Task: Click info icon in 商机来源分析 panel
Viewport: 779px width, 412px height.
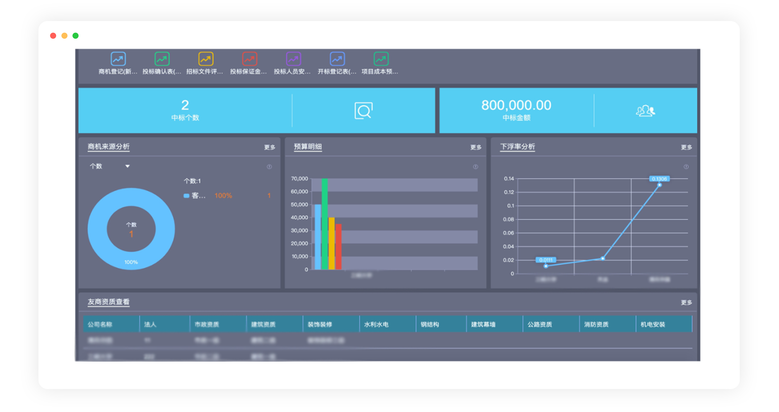Action: 269,167
